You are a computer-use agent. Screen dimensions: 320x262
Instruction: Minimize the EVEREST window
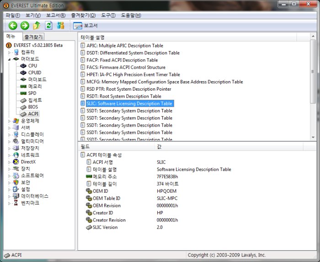(x=283, y=4)
